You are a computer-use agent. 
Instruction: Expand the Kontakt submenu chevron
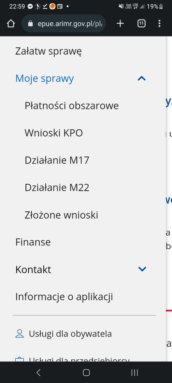(x=142, y=269)
